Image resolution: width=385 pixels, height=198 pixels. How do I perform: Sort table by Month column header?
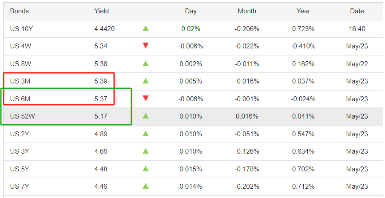(x=247, y=11)
